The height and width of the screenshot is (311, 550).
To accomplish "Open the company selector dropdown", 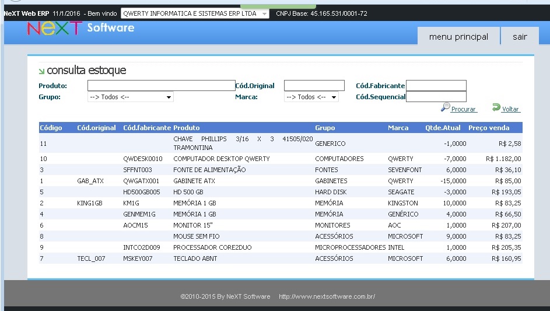I will pyautogui.click(x=195, y=13).
